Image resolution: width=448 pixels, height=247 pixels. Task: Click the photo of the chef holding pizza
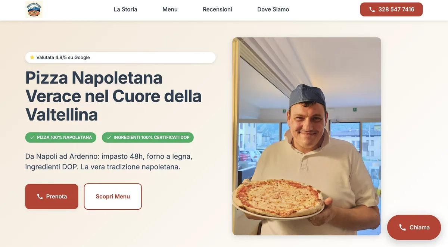(x=307, y=136)
